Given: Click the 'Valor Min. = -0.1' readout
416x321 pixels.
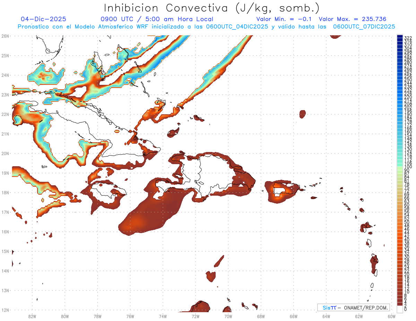Looking at the screenshot, I should pos(284,19).
